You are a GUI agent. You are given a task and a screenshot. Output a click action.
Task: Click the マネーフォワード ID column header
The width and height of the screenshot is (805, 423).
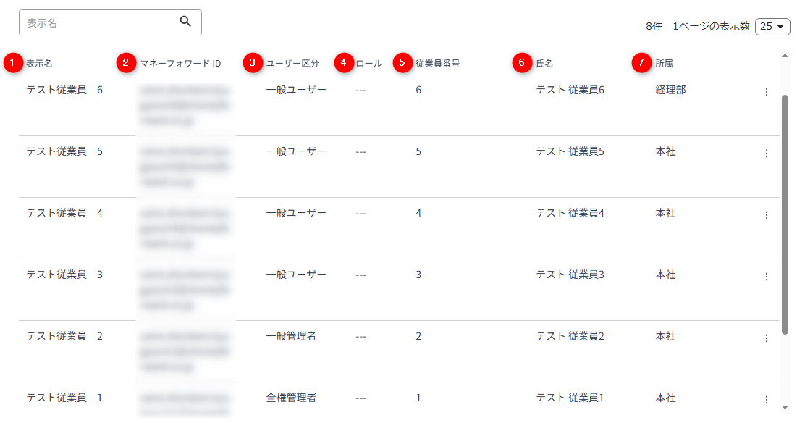click(x=181, y=63)
